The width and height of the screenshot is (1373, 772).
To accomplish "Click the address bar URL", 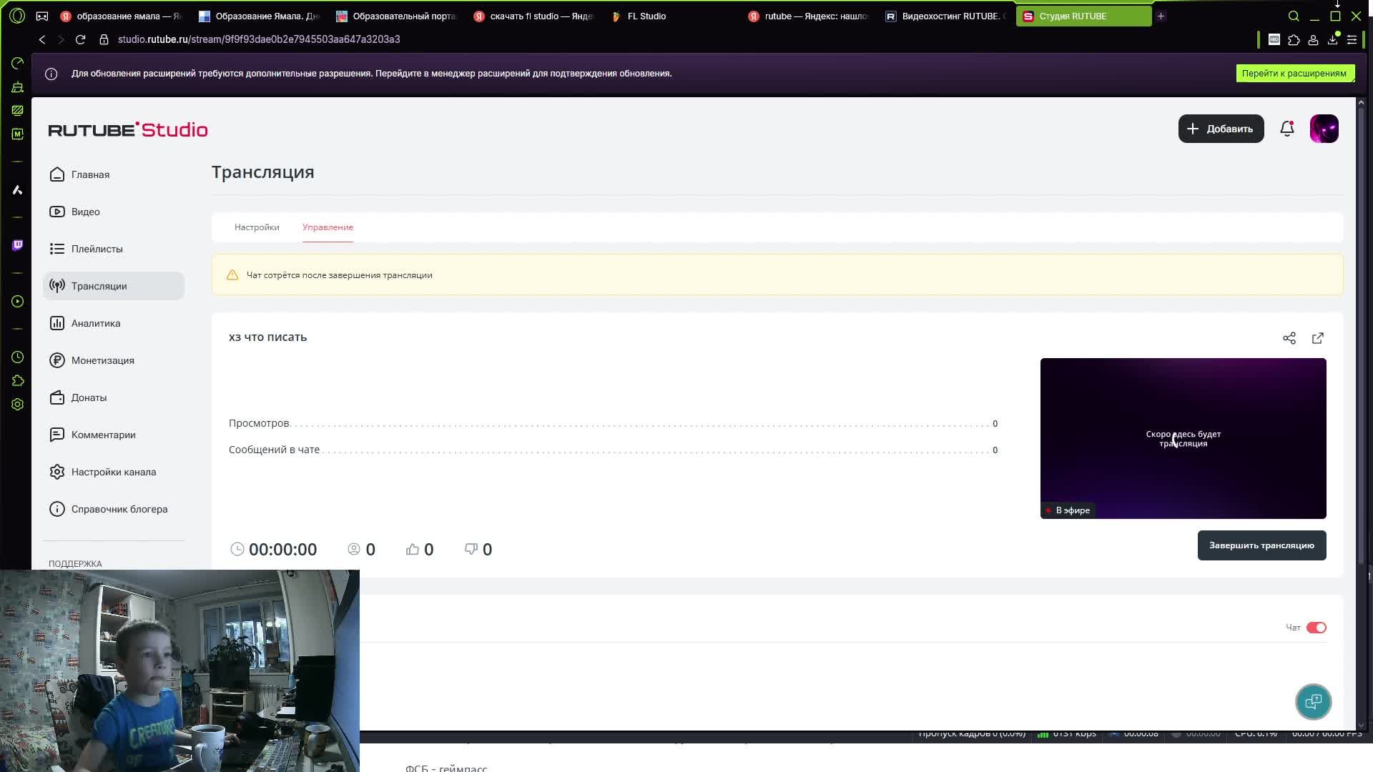I will (259, 39).
